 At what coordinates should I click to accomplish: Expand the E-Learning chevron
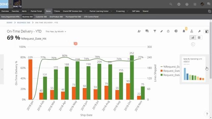tap(128, 11)
